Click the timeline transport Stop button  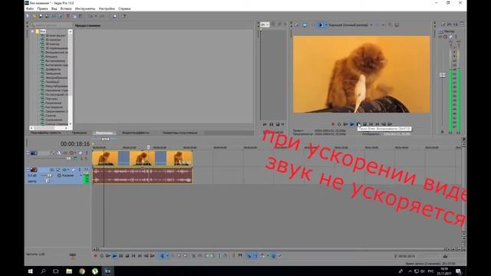[127, 255]
